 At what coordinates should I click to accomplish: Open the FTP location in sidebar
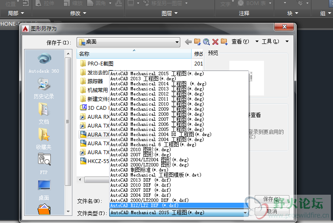pos(44,164)
